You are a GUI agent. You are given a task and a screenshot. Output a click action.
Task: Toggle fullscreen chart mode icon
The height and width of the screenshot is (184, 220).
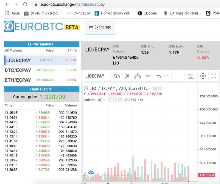[214, 76]
